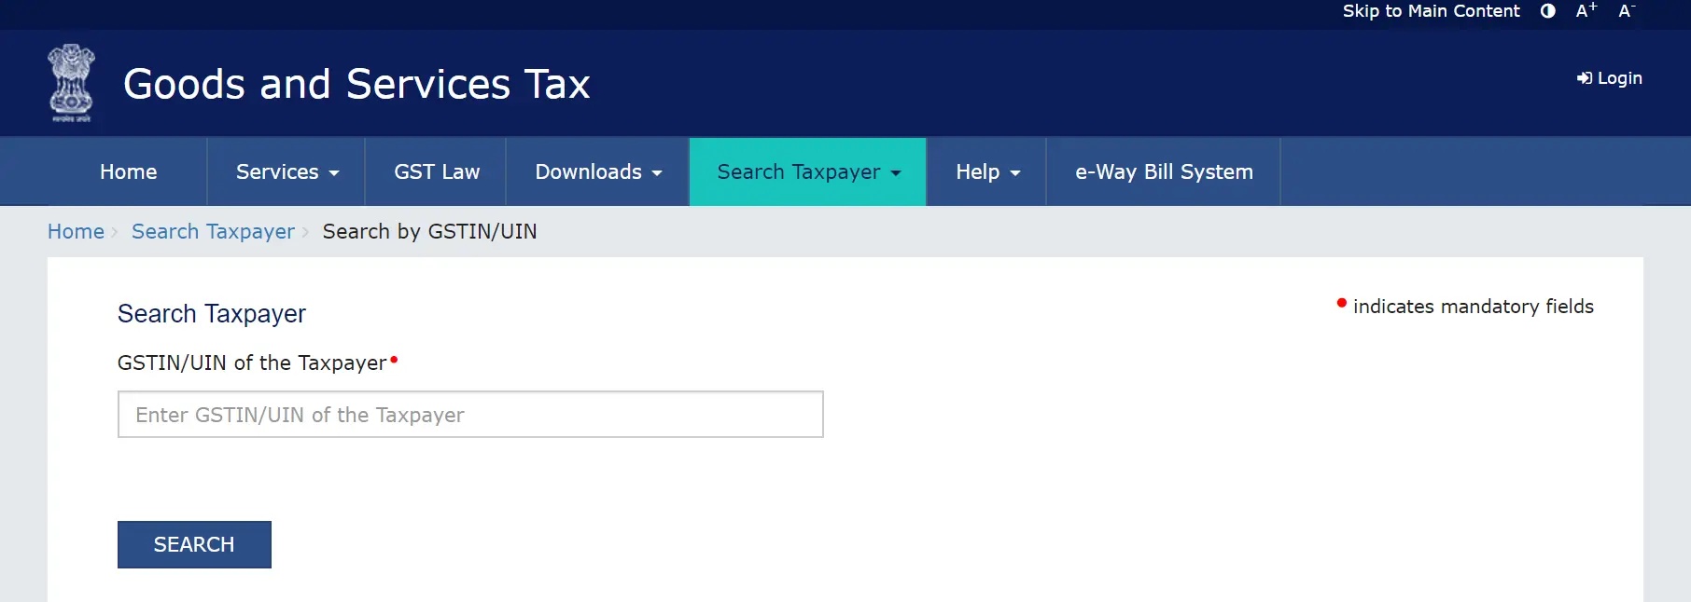Decrease font size with A- icon
The image size is (1691, 602).
[1626, 11]
